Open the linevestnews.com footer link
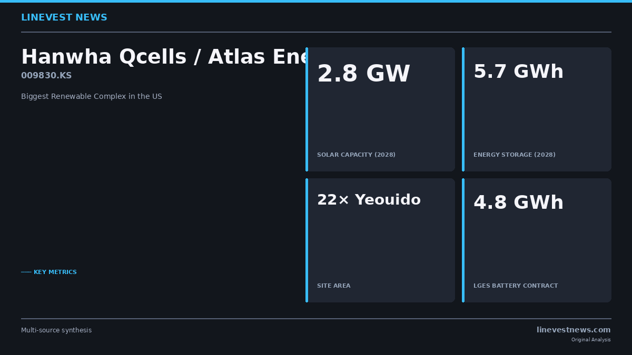Image resolution: width=632 pixels, height=355 pixels. pyautogui.click(x=574, y=330)
